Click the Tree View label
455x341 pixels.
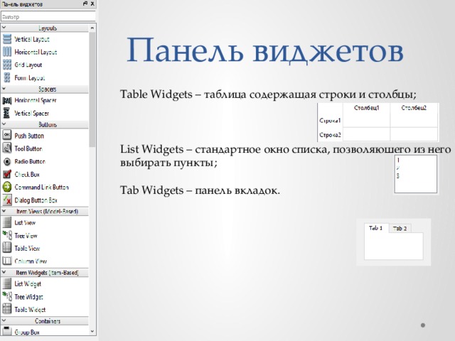click(x=26, y=235)
